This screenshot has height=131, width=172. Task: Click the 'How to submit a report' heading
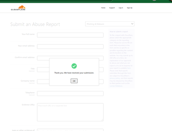tap(119, 32)
